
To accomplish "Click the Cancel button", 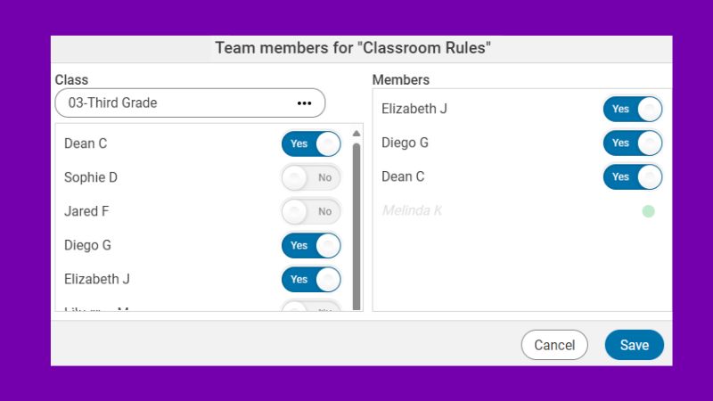I will coord(554,345).
